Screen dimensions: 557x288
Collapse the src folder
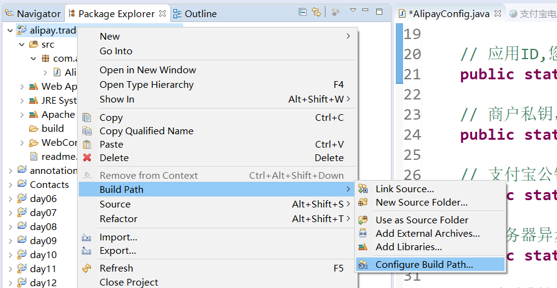click(22, 45)
